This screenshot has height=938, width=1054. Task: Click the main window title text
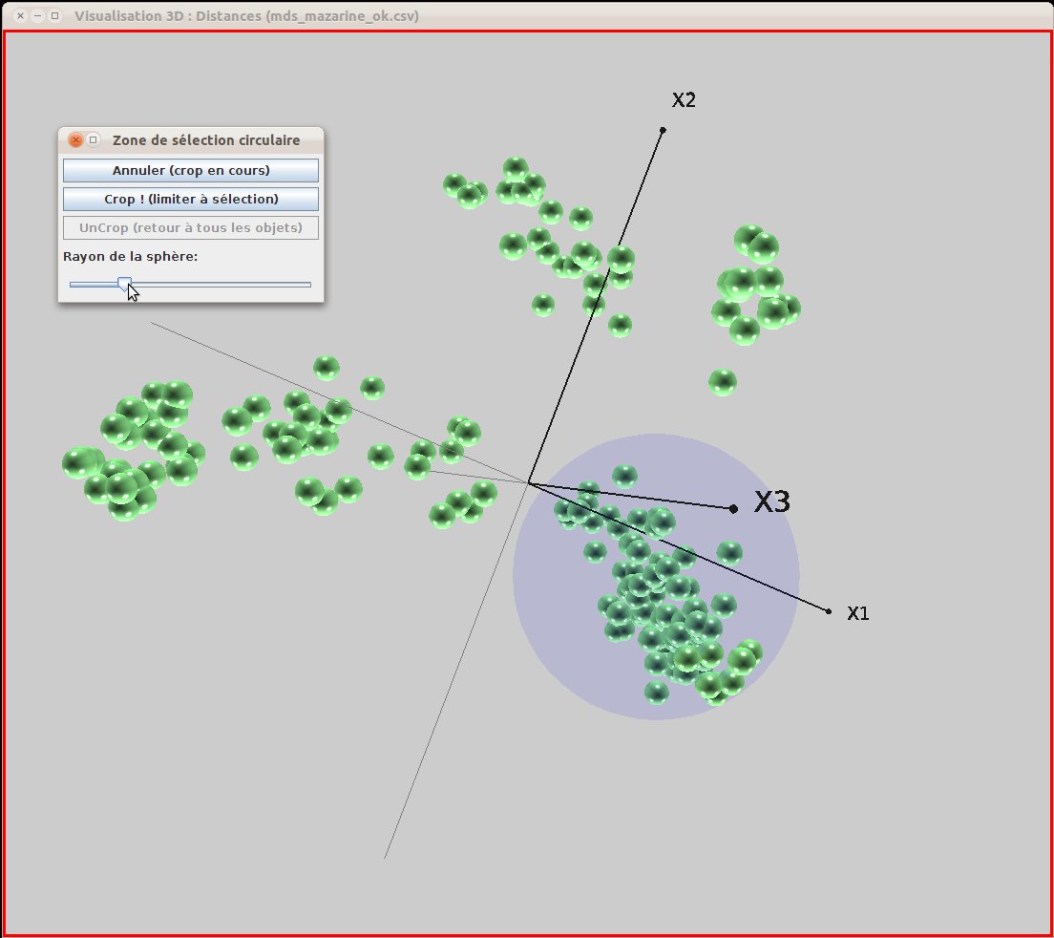(246, 16)
